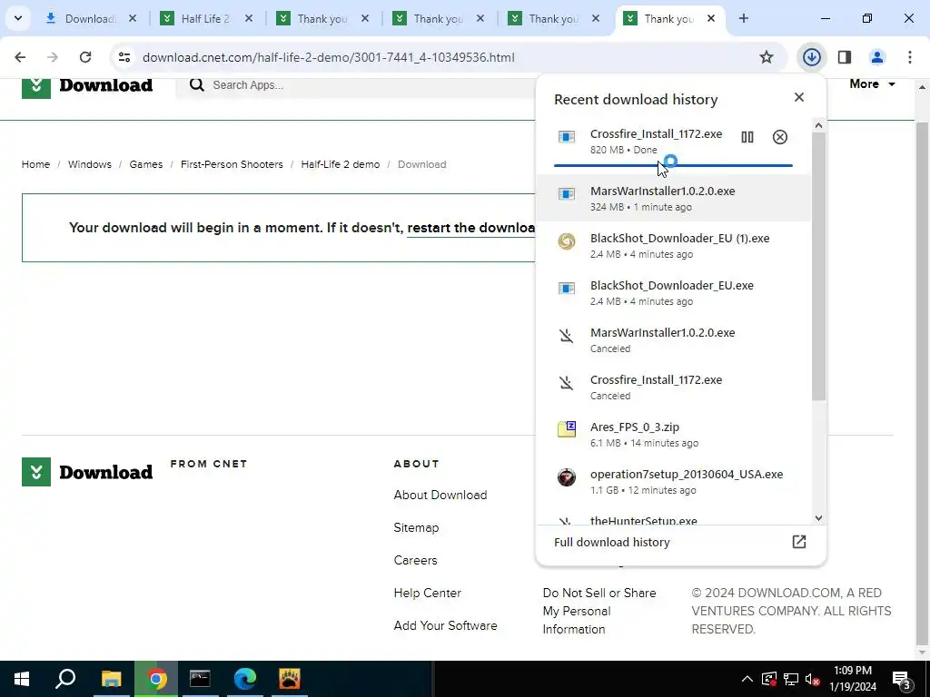Open the Command Prompt taskbar icon
This screenshot has width=930, height=697.
pos(200,679)
